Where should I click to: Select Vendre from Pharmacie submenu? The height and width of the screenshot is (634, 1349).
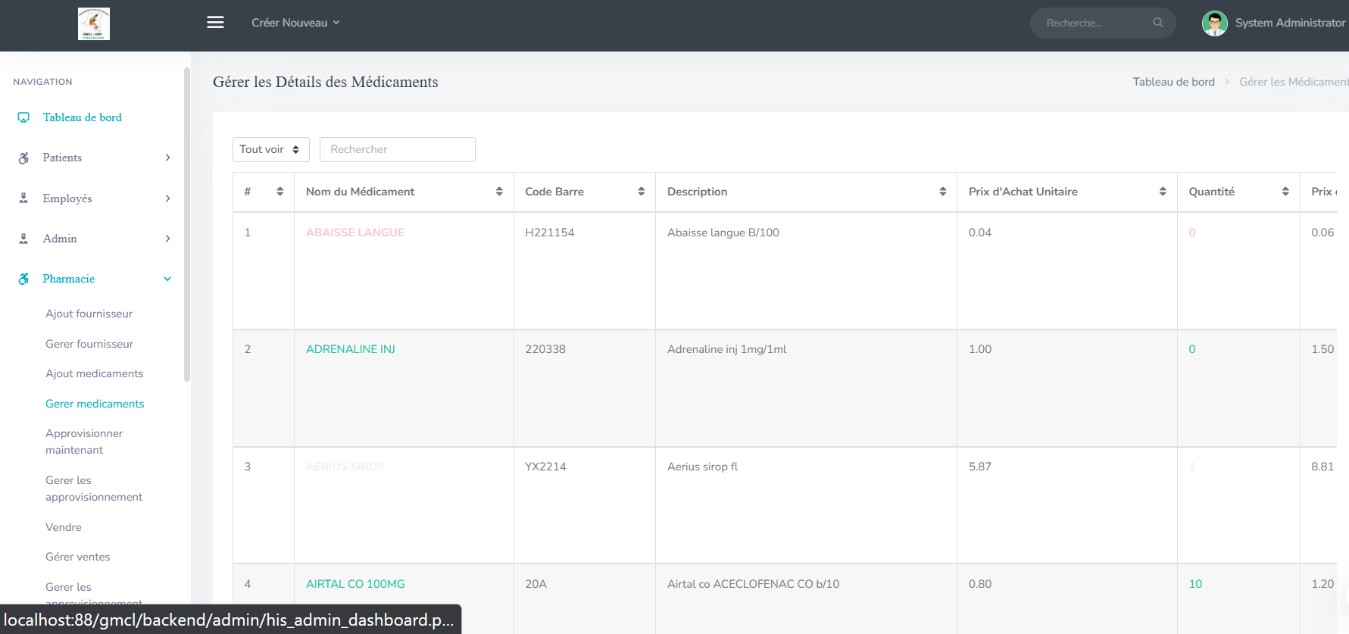[x=64, y=527]
